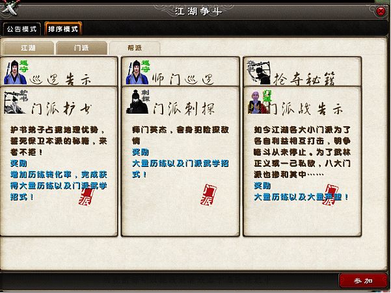Viewport: 391px width, 293px height.
Task: Click the crossed swords icon in the title bar
Action: [x=9, y=7]
